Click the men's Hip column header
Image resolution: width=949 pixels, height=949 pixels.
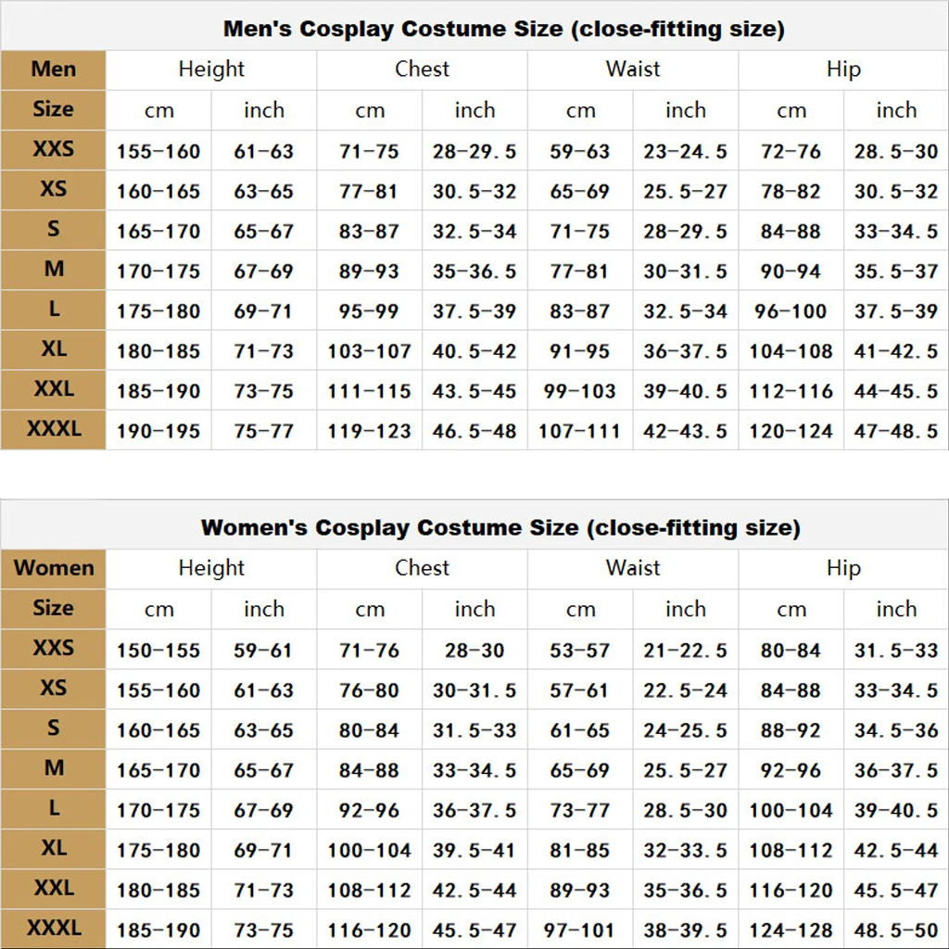pyautogui.click(x=843, y=70)
